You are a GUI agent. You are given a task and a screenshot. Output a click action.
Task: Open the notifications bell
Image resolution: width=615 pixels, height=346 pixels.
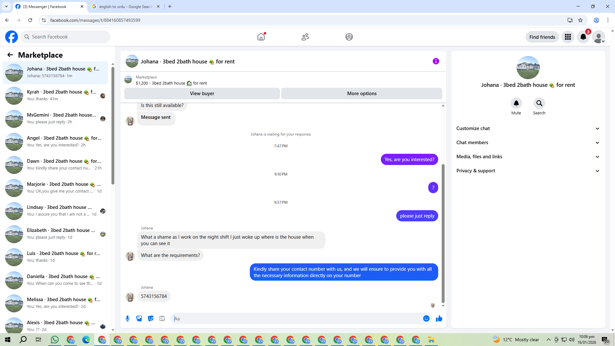(583, 37)
